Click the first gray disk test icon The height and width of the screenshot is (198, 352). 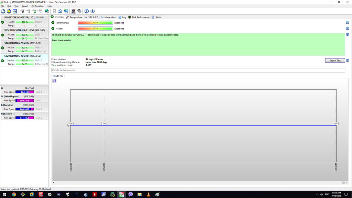pos(22,11)
